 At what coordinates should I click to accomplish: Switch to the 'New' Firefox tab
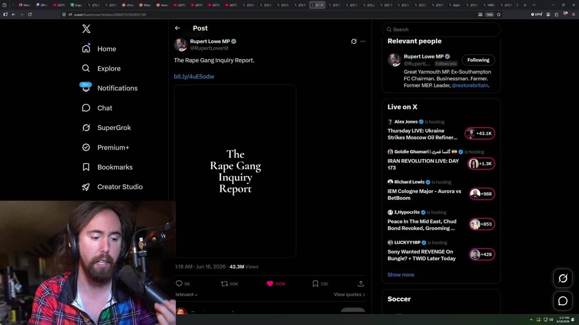(24, 5)
